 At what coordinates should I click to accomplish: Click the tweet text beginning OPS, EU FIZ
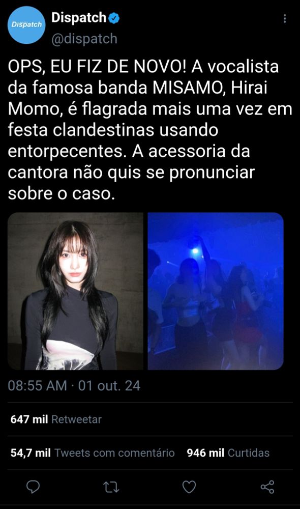click(150, 130)
